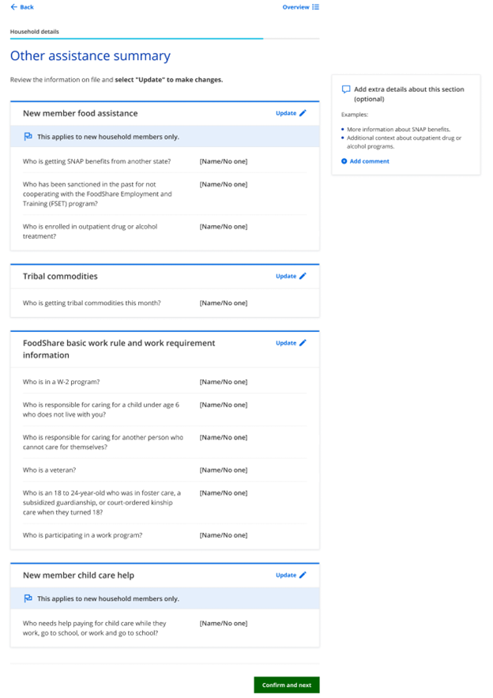Update the Tribal commodities section
493x698 pixels.
coord(286,277)
